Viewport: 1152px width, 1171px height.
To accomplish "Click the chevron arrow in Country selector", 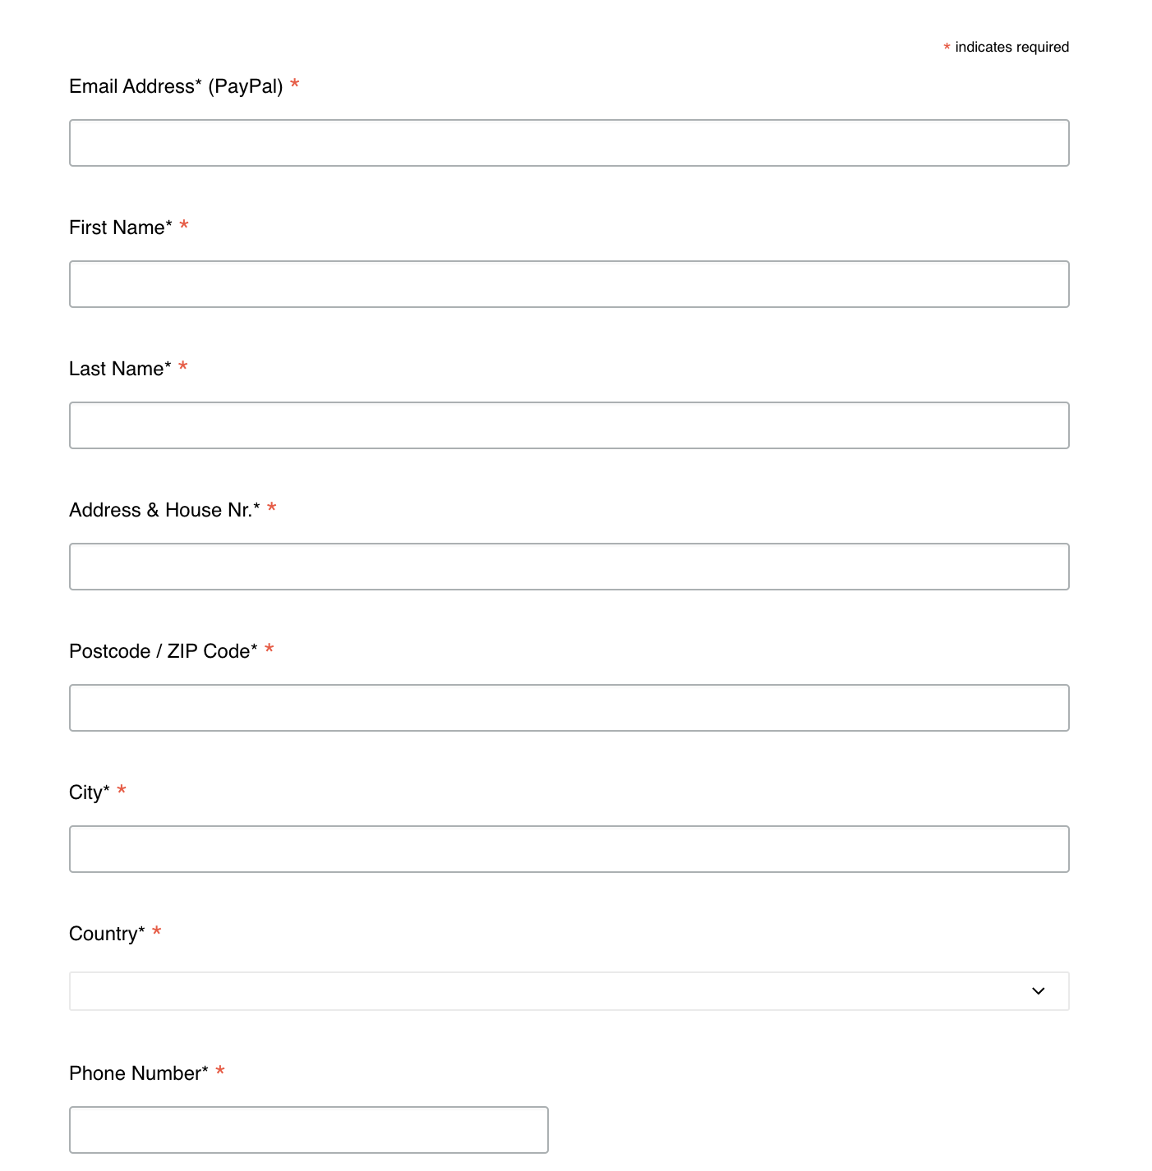I will (1038, 991).
